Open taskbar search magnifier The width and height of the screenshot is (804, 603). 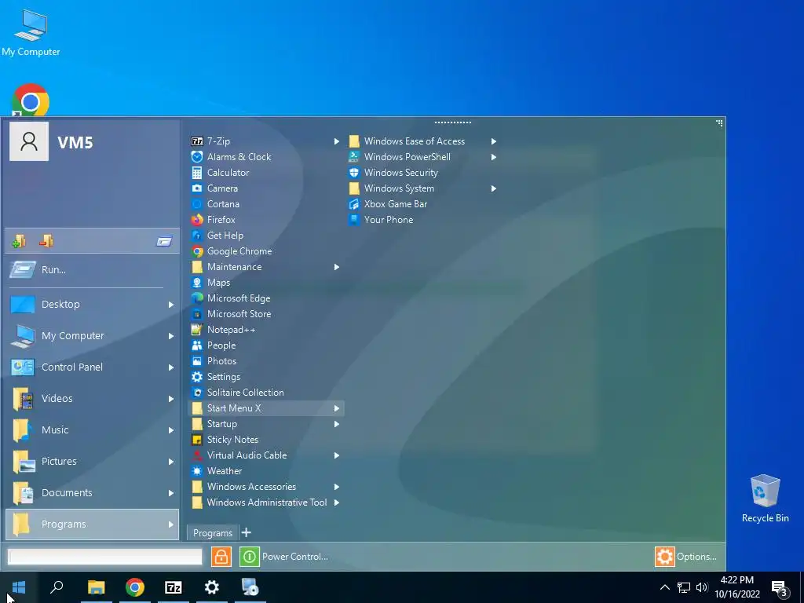[x=57, y=587]
